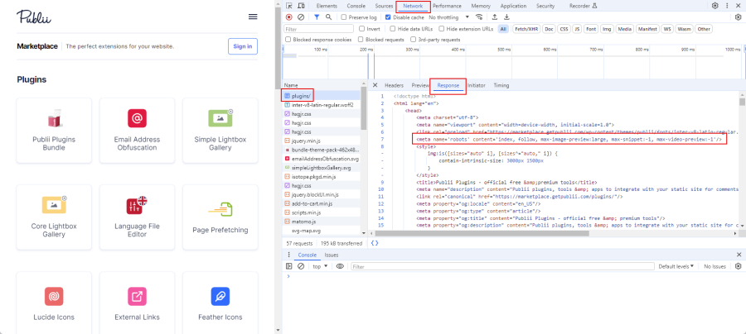Go to the Publii logo homepage
Screen dimensions: 746x334
tap(34, 17)
